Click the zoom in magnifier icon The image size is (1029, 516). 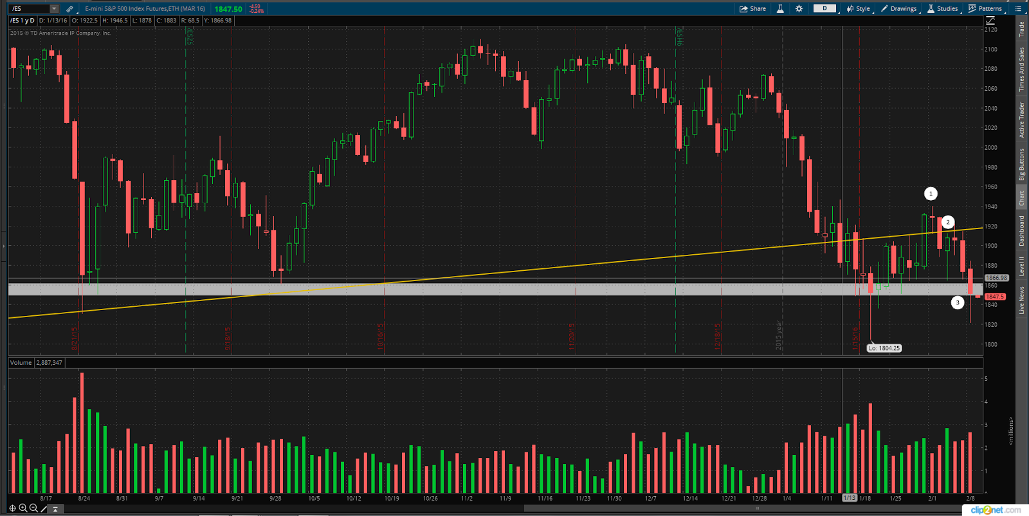[x=23, y=508]
